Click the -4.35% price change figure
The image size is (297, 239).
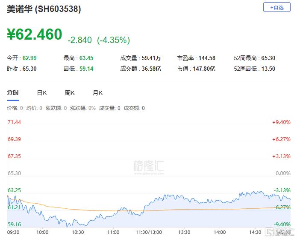tap(113, 40)
